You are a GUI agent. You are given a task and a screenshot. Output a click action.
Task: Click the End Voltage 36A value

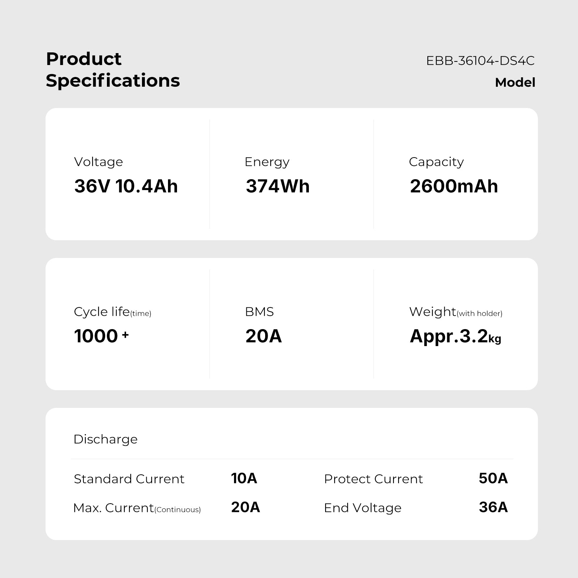coord(493,507)
